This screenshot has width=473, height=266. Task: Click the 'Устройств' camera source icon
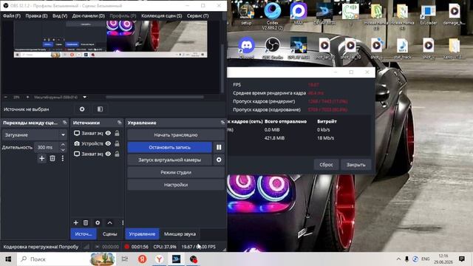[x=77, y=143]
